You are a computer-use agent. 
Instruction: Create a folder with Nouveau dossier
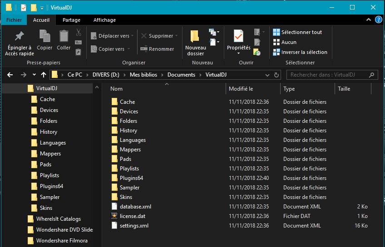pyautogui.click(x=195, y=43)
